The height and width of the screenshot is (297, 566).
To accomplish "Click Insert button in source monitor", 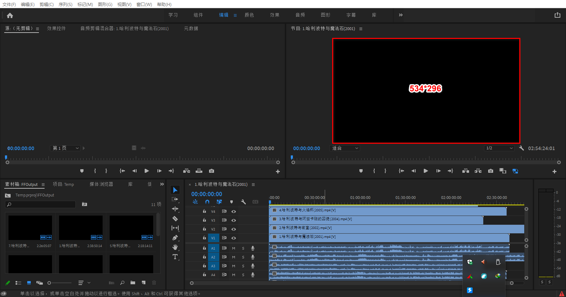I will click(186, 171).
